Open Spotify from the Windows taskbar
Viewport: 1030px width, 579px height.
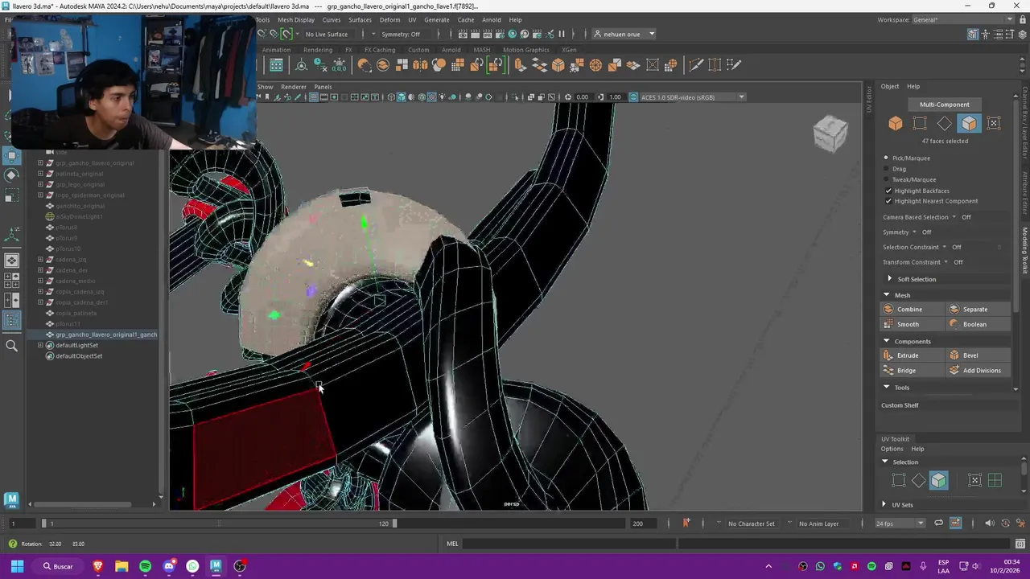[145, 566]
